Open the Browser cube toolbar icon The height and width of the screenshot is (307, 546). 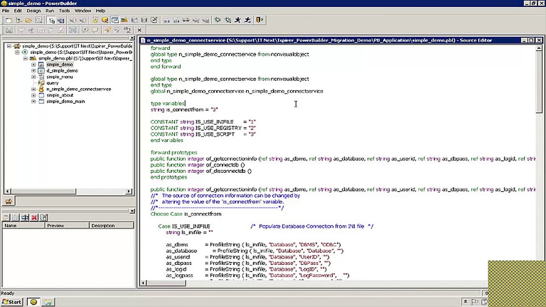click(105, 20)
